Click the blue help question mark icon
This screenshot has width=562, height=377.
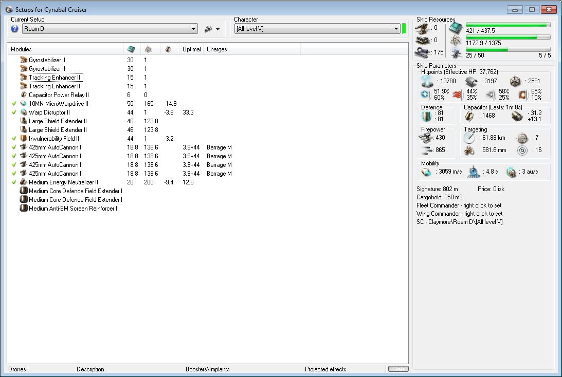(x=14, y=29)
